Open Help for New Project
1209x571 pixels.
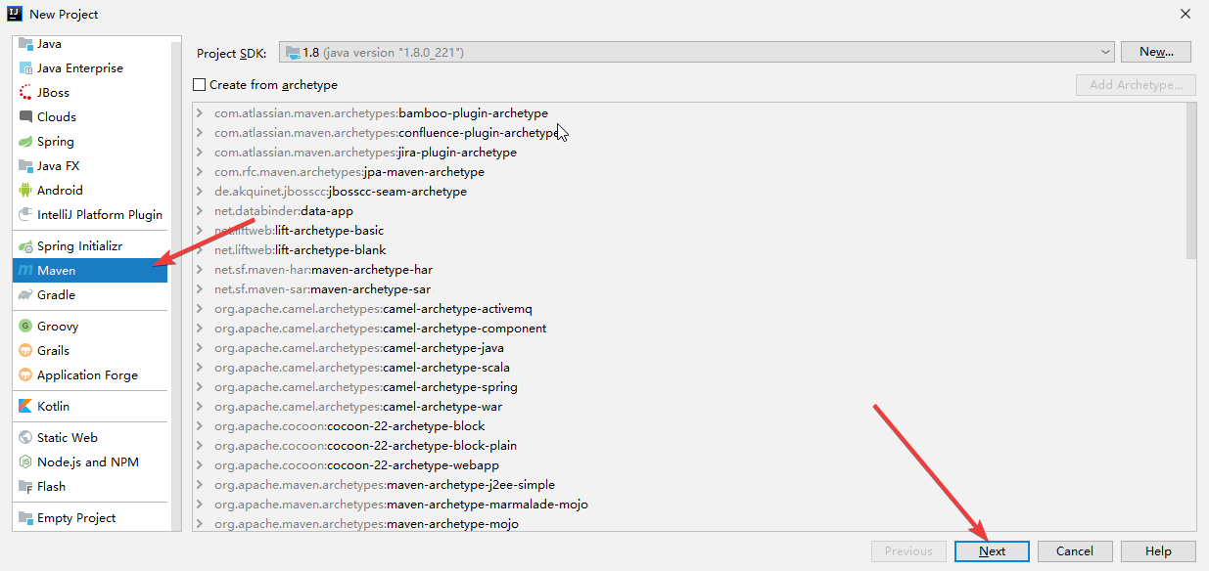click(x=1158, y=551)
